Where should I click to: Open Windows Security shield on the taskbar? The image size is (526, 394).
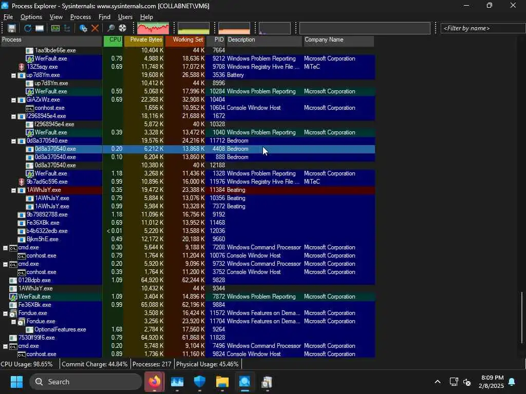pos(200,382)
